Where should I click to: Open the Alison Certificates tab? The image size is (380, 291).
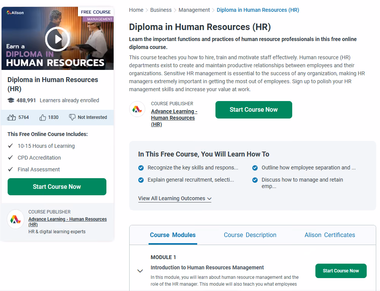tap(330, 235)
